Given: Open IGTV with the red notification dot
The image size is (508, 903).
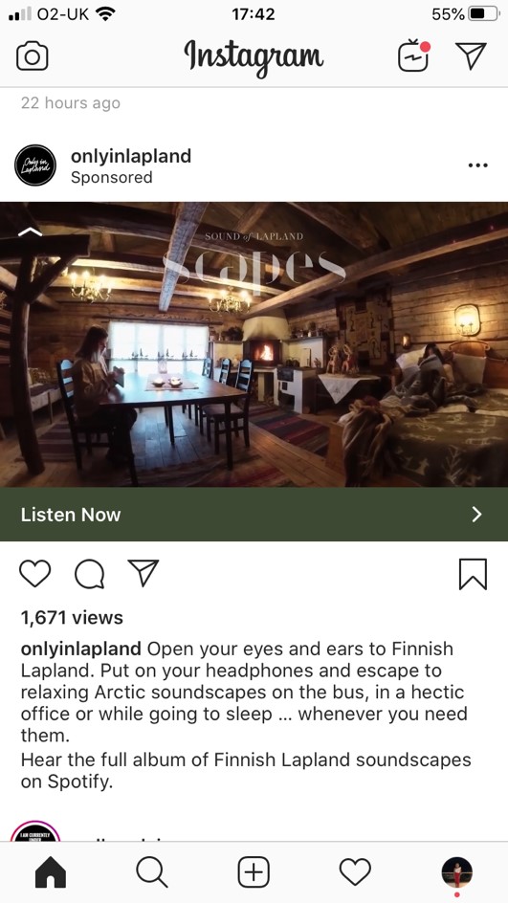Looking at the screenshot, I should [x=413, y=55].
